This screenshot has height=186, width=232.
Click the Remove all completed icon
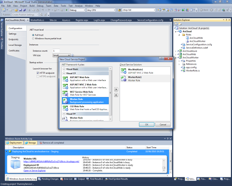pos(41,143)
